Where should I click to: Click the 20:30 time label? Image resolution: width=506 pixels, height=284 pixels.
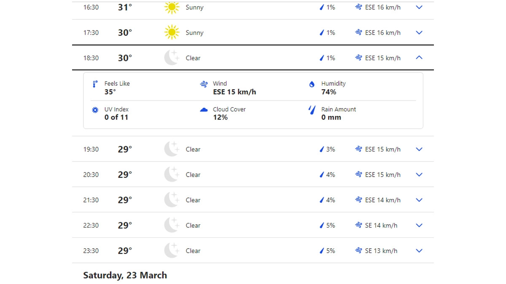(91, 175)
